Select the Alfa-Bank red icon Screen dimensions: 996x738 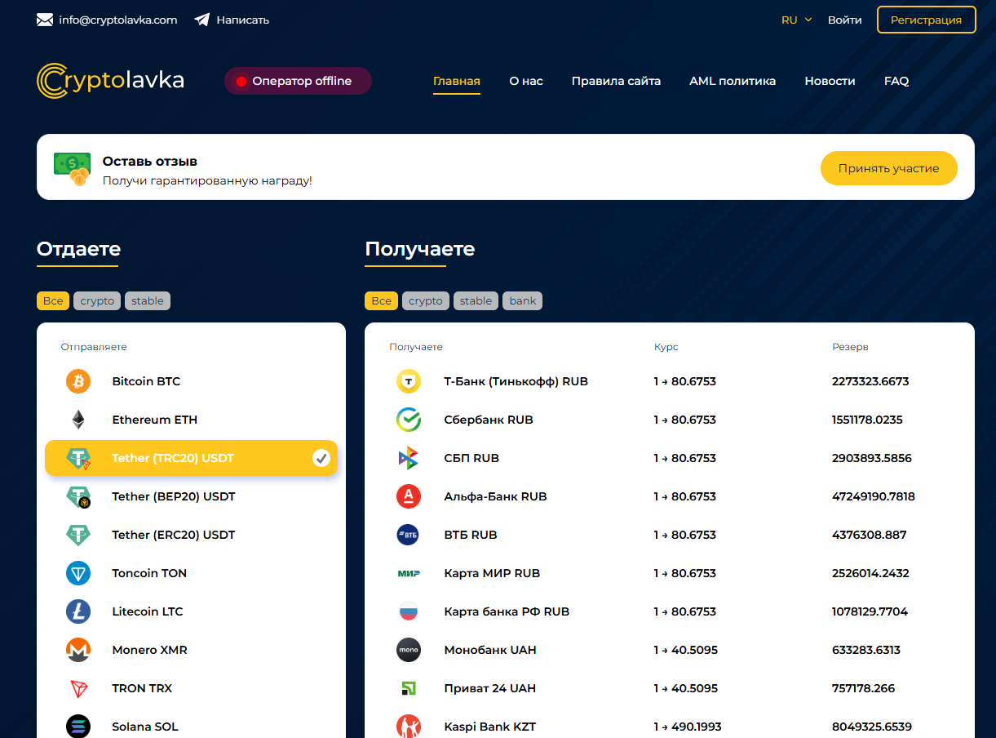pos(408,496)
